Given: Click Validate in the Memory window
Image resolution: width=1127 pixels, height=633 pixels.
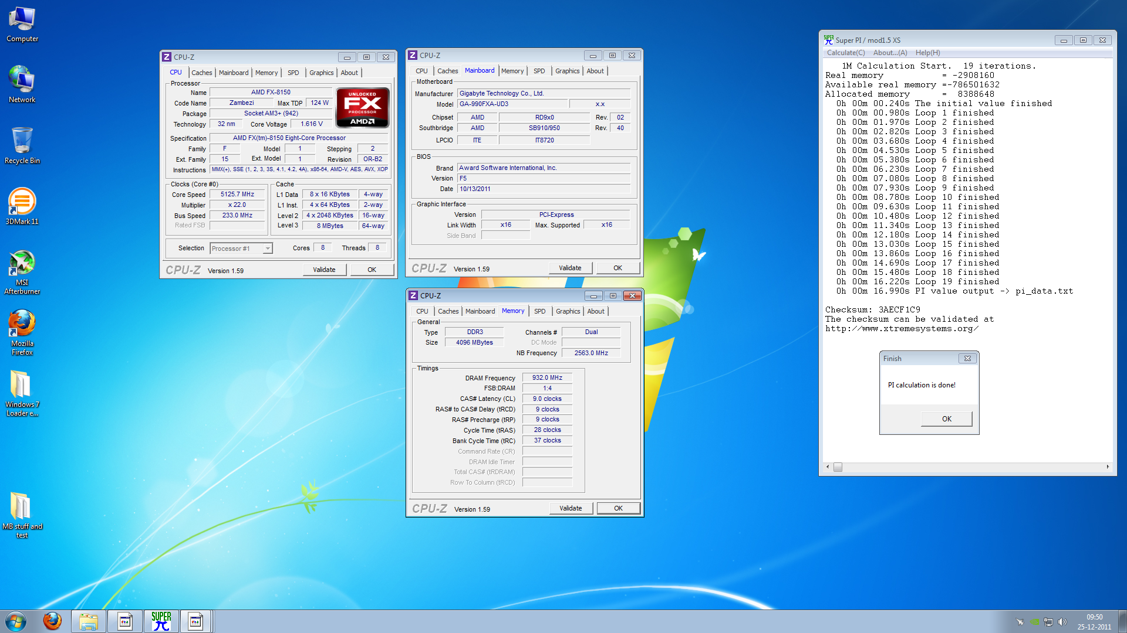Looking at the screenshot, I should click(571, 508).
